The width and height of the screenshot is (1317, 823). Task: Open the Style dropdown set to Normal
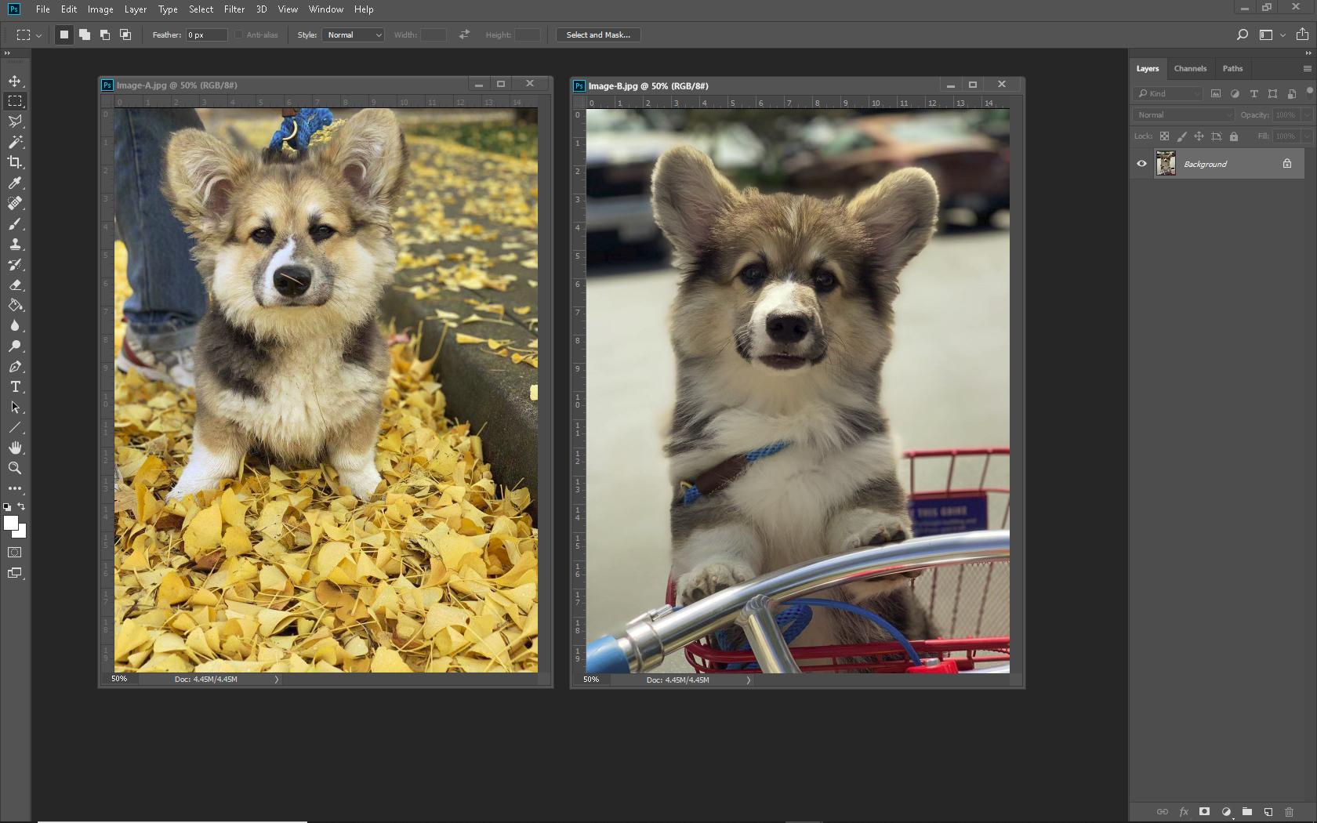pyautogui.click(x=354, y=34)
